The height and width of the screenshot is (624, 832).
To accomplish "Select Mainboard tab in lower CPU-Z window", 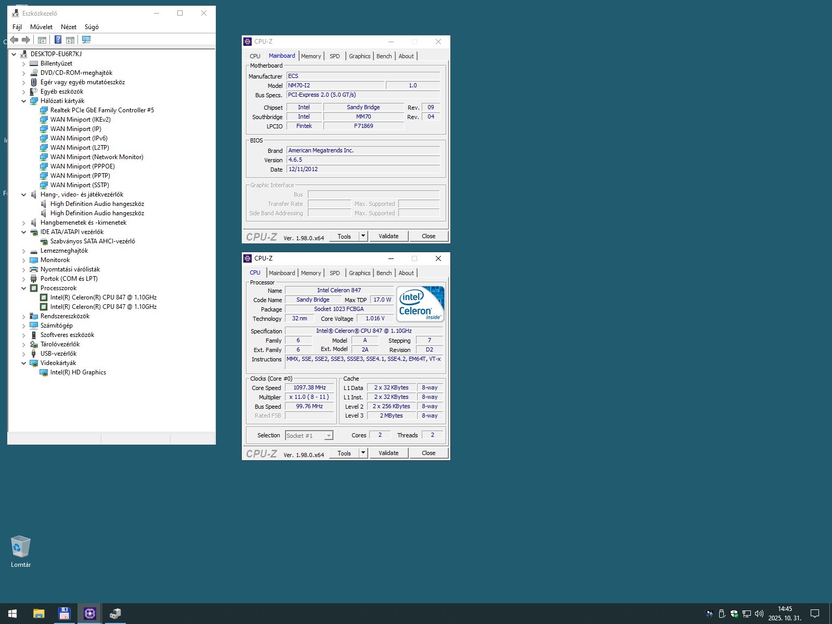I will 282,273.
